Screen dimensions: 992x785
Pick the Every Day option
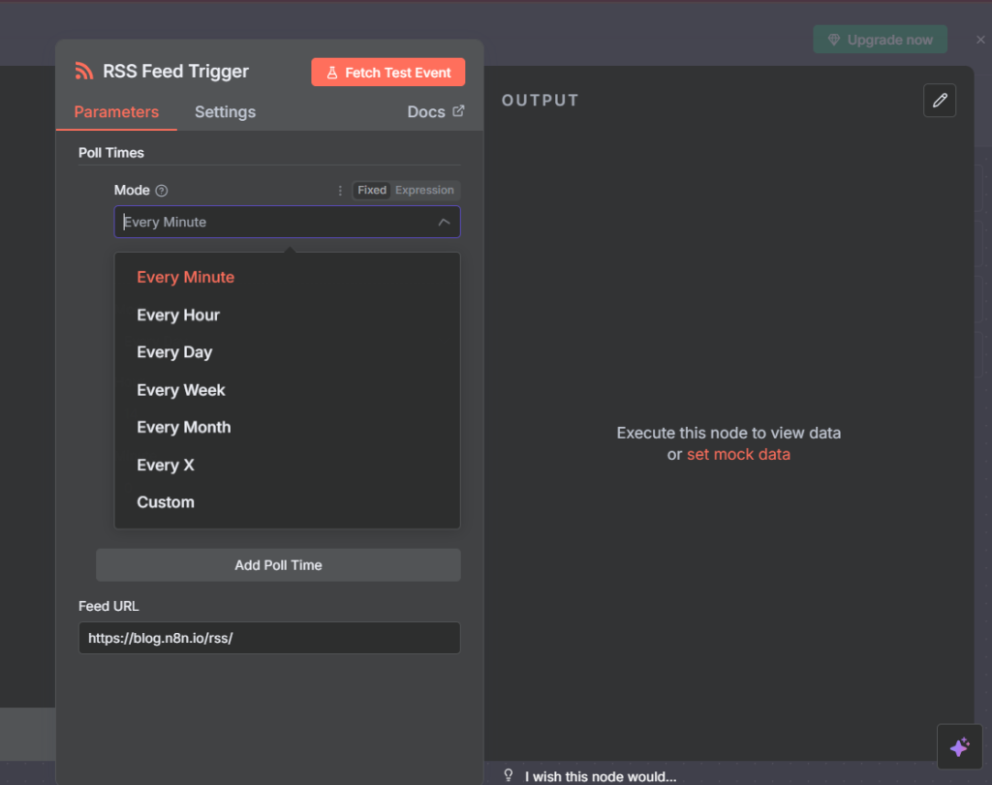click(174, 352)
